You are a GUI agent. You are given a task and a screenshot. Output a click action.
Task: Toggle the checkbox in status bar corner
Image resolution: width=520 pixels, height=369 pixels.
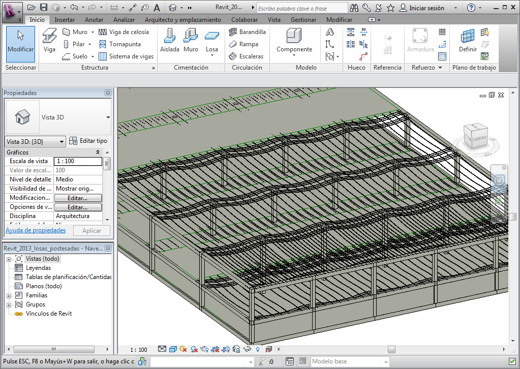512,361
